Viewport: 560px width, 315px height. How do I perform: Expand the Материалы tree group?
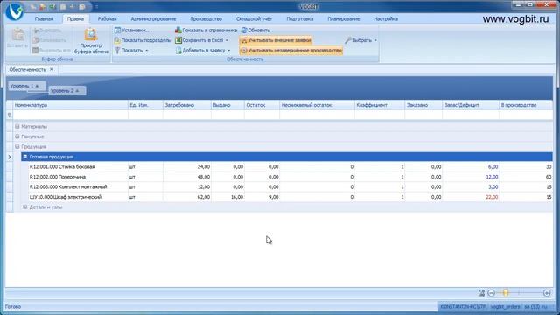17,126
